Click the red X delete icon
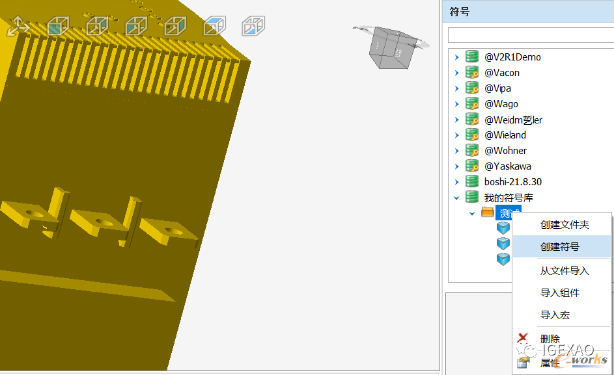This screenshot has height=375, width=614. coord(523,338)
